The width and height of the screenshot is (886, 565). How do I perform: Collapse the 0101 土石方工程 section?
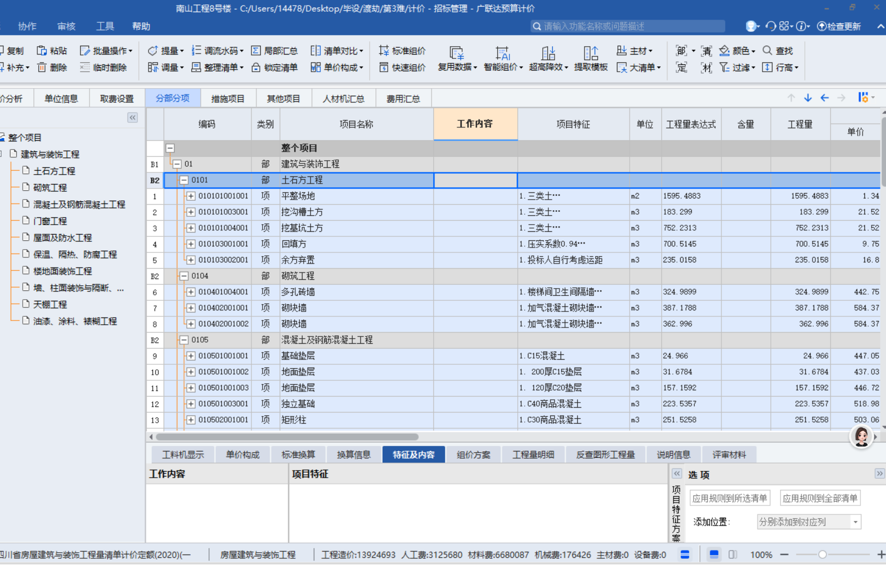(x=184, y=180)
